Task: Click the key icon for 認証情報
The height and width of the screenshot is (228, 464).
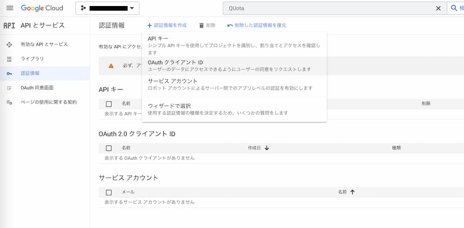Action: 9,73
